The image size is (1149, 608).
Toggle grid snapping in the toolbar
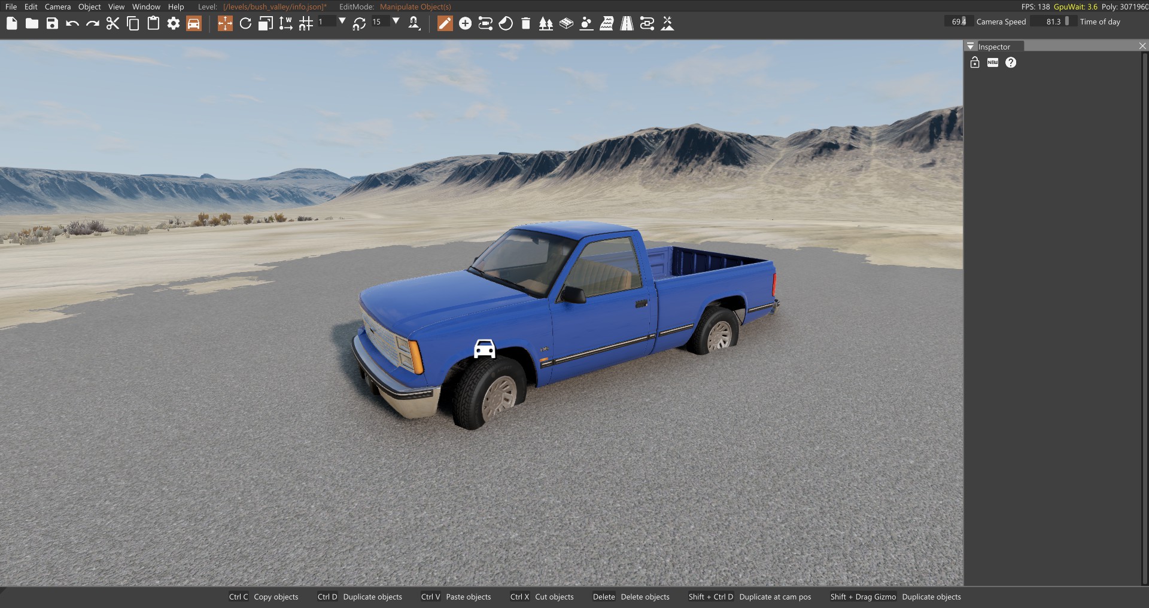click(x=306, y=23)
